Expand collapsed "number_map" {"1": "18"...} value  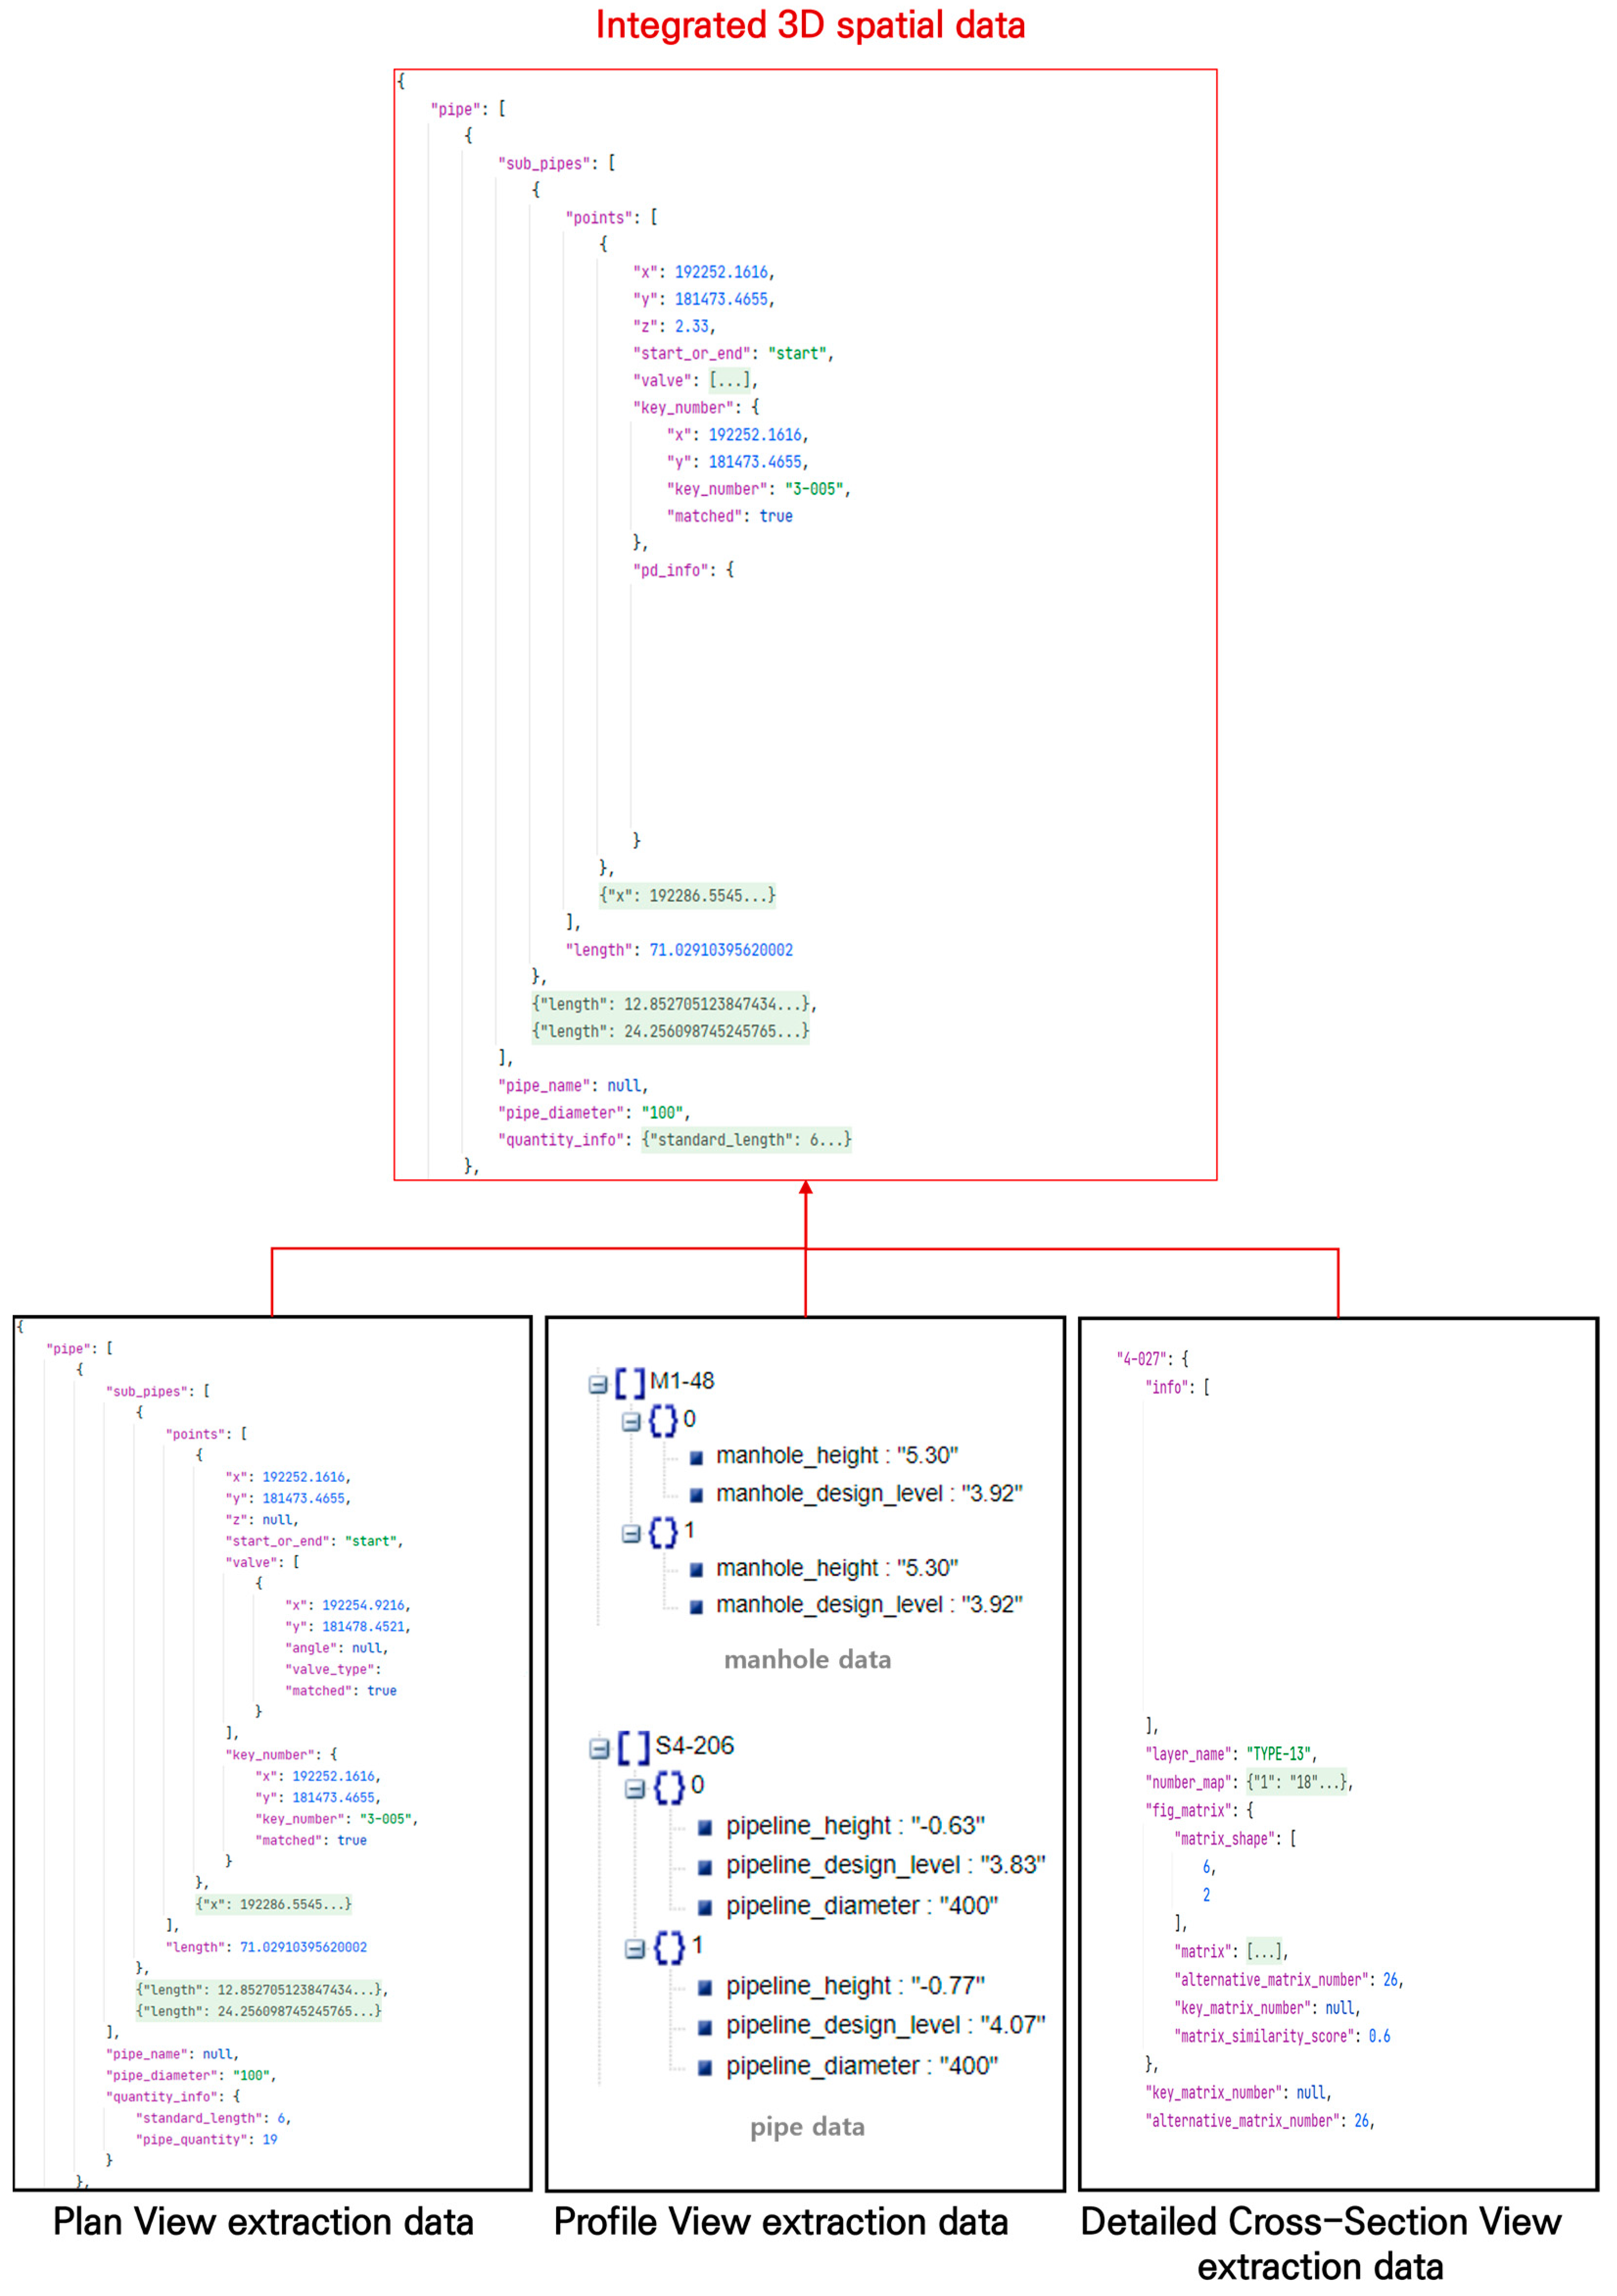(1297, 1782)
